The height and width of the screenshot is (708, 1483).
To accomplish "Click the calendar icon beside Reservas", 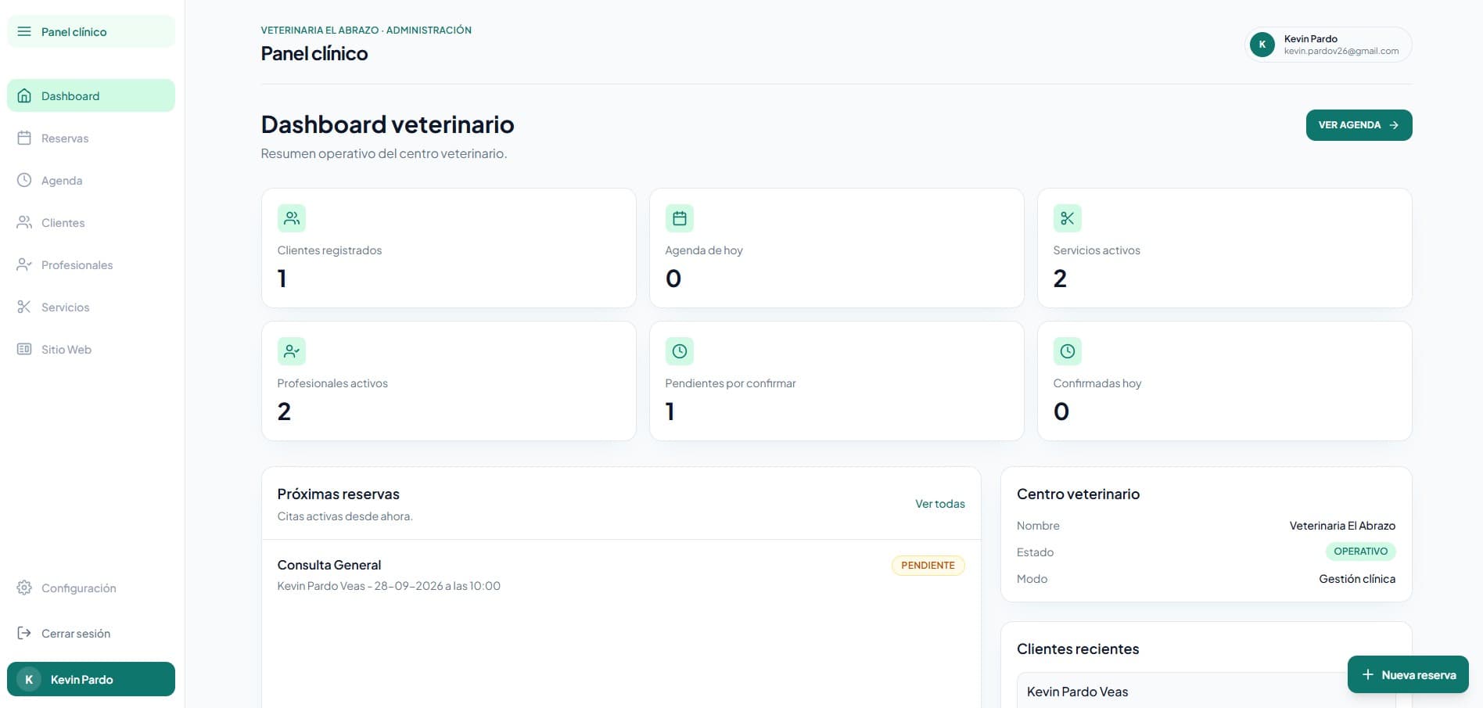I will (x=24, y=138).
